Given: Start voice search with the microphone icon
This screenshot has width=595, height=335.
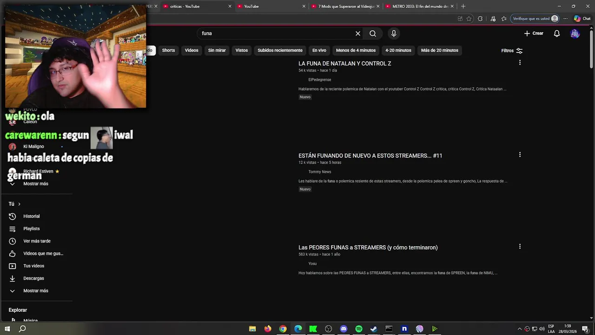Looking at the screenshot, I should pyautogui.click(x=394, y=33).
